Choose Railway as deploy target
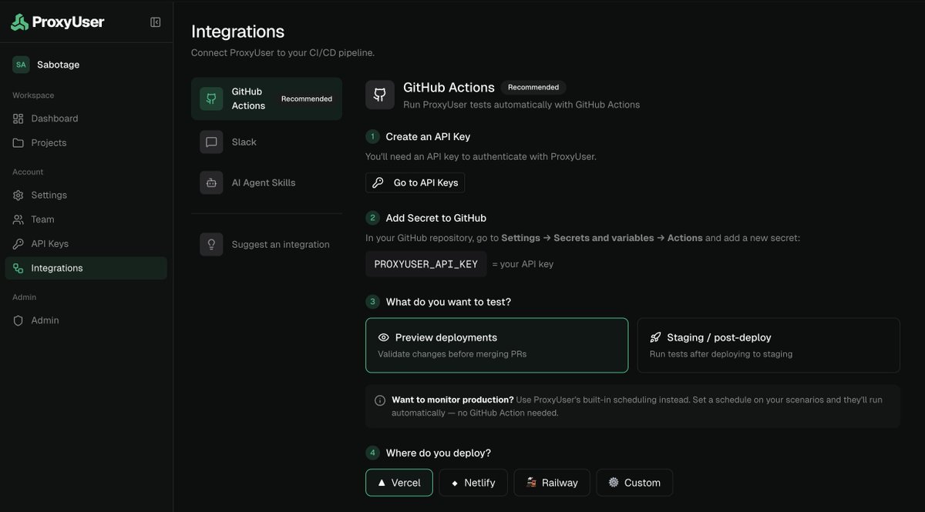Image resolution: width=925 pixels, height=512 pixels. pos(552,483)
